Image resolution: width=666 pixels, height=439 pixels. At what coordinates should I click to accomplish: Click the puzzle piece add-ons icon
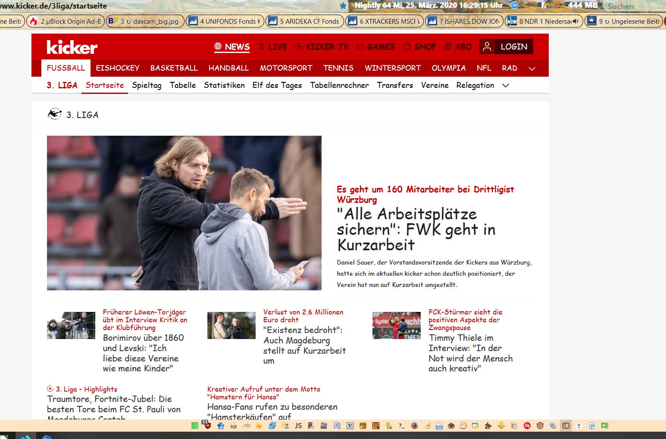(x=488, y=426)
